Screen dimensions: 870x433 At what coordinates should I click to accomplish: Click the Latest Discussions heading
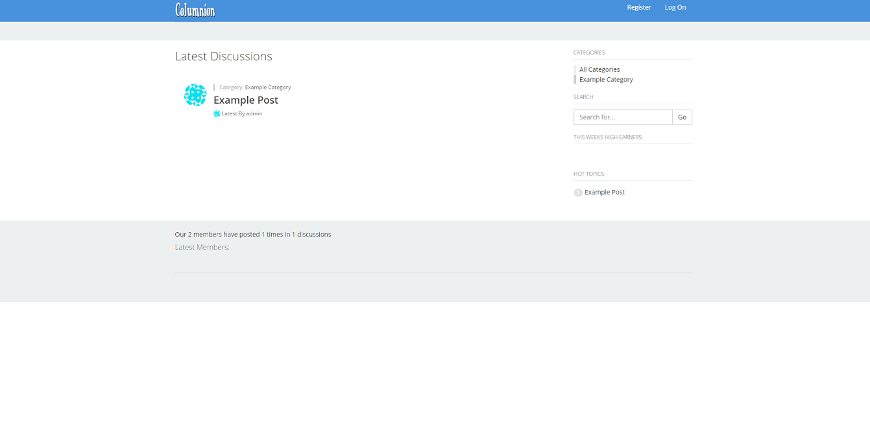tap(224, 57)
